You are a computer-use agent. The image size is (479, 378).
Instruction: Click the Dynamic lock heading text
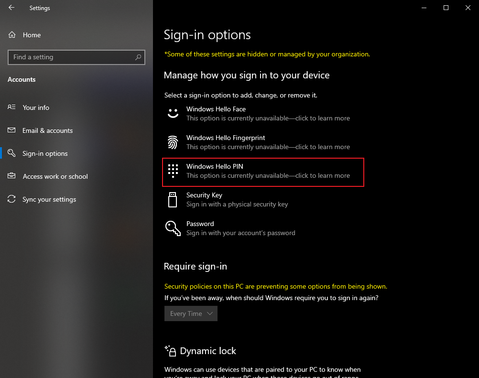coord(208,351)
